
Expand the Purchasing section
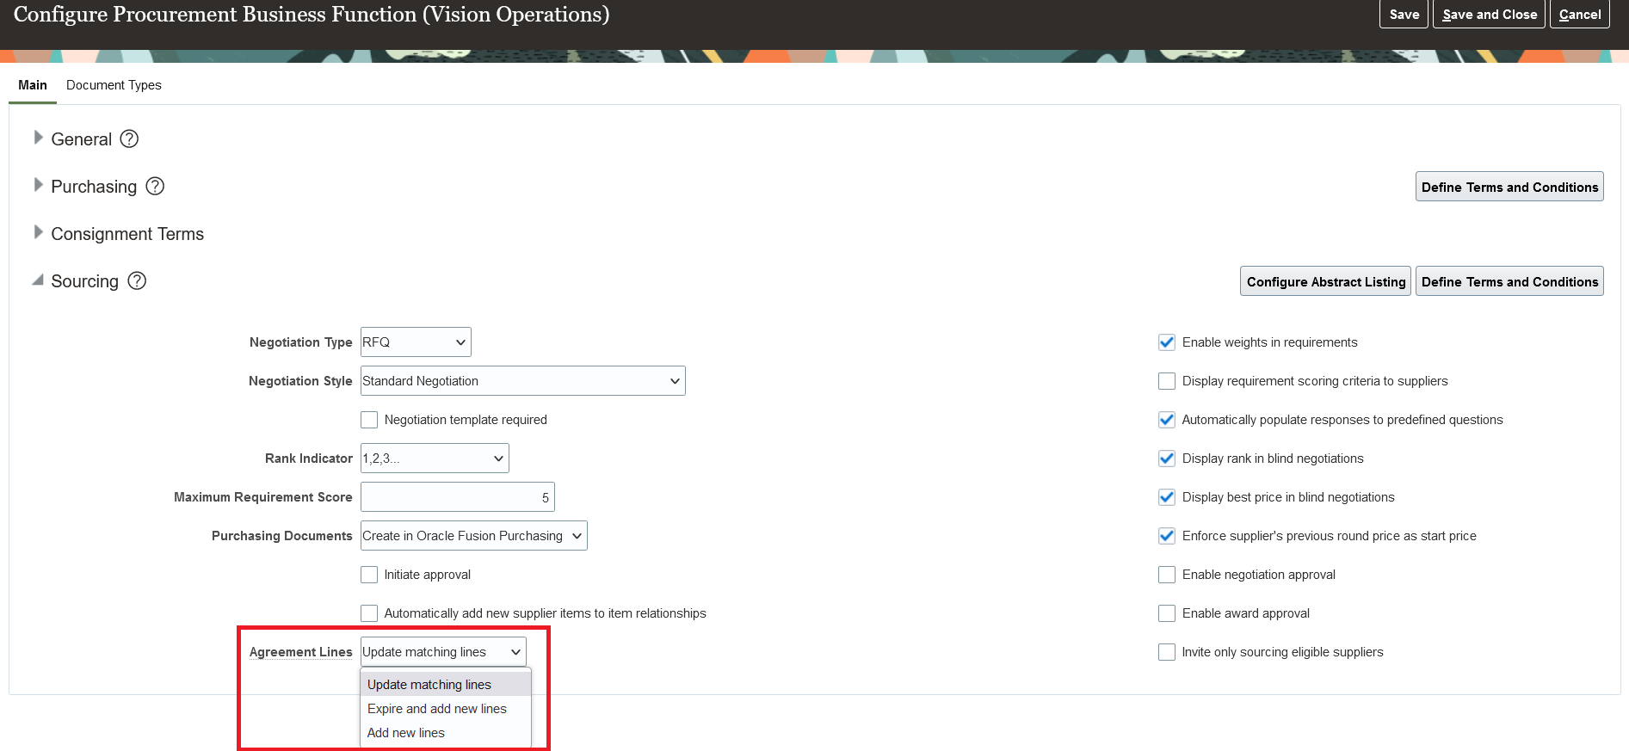(38, 185)
